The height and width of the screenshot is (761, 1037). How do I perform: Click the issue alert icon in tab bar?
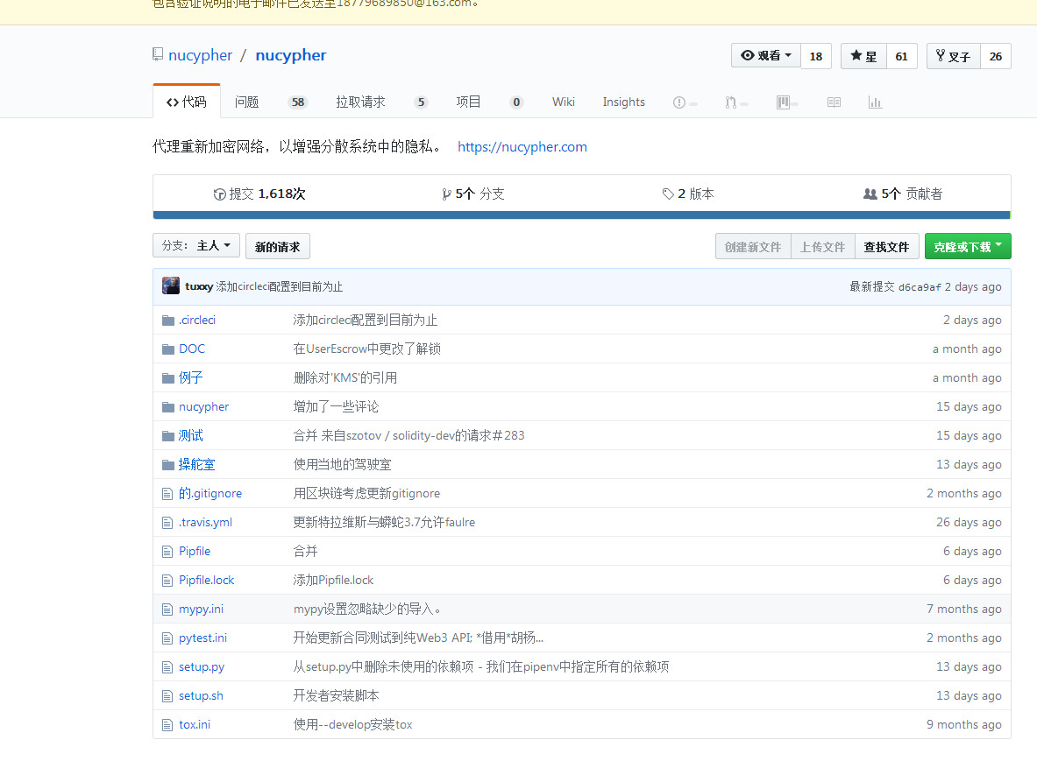tap(679, 102)
